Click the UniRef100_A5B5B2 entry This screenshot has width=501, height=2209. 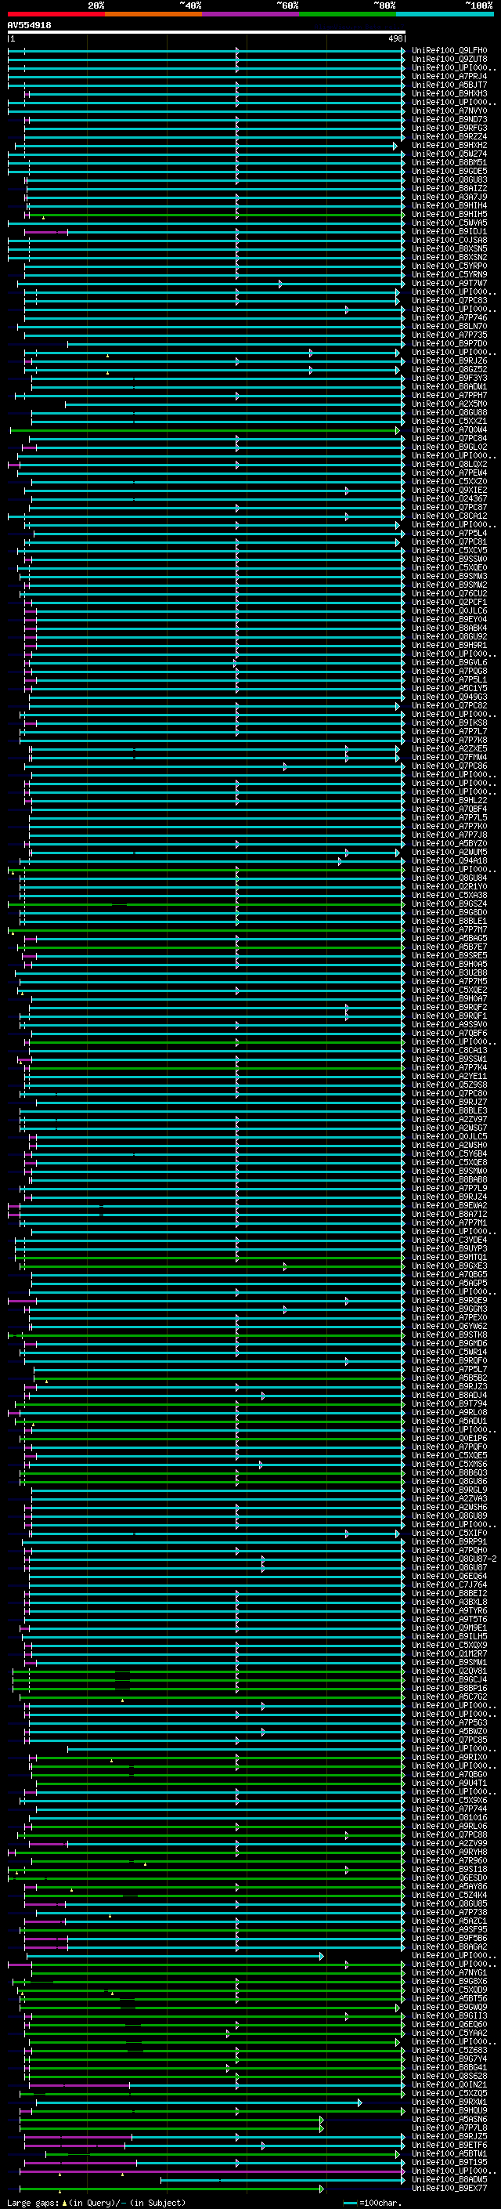click(449, 1377)
